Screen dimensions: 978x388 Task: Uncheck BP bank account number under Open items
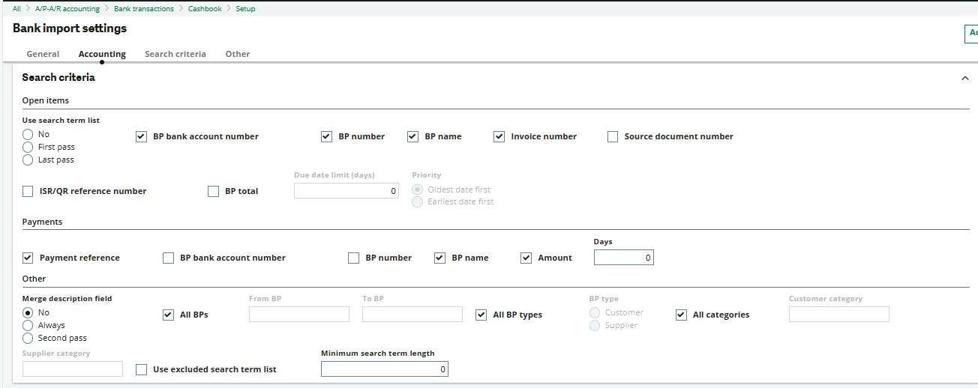pos(141,136)
